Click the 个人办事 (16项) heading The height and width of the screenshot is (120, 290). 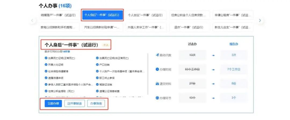pyautogui.click(x=55, y=6)
